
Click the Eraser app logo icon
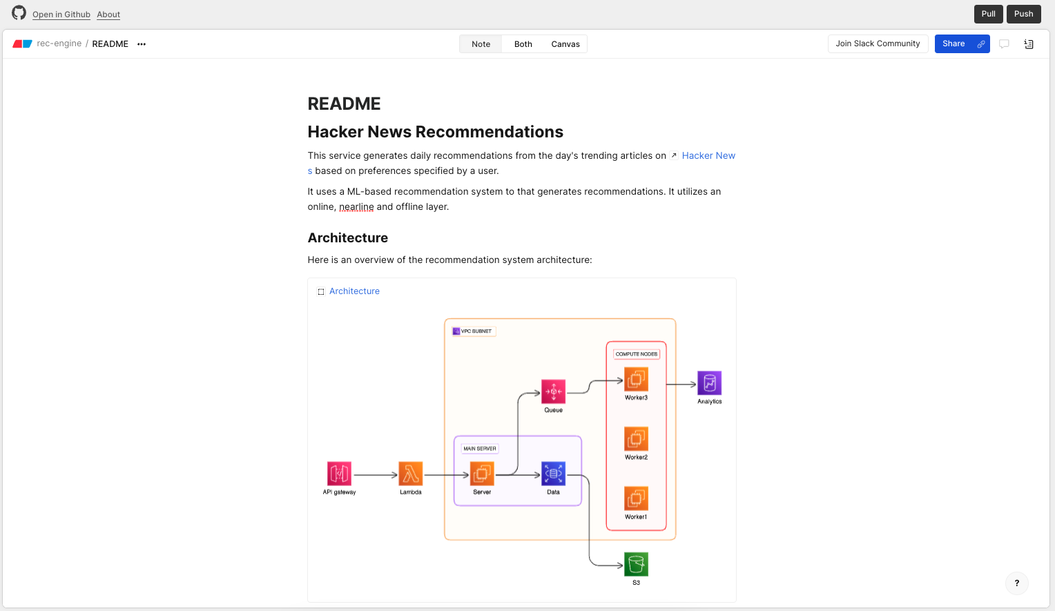tap(22, 43)
